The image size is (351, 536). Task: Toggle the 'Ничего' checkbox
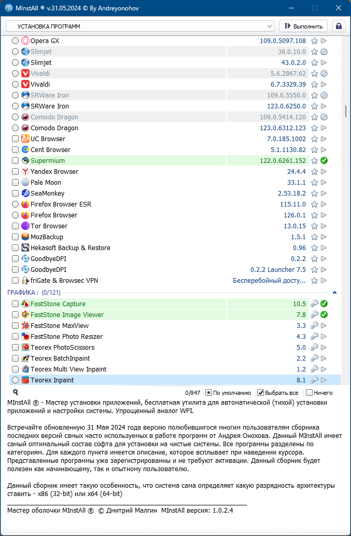click(x=309, y=393)
